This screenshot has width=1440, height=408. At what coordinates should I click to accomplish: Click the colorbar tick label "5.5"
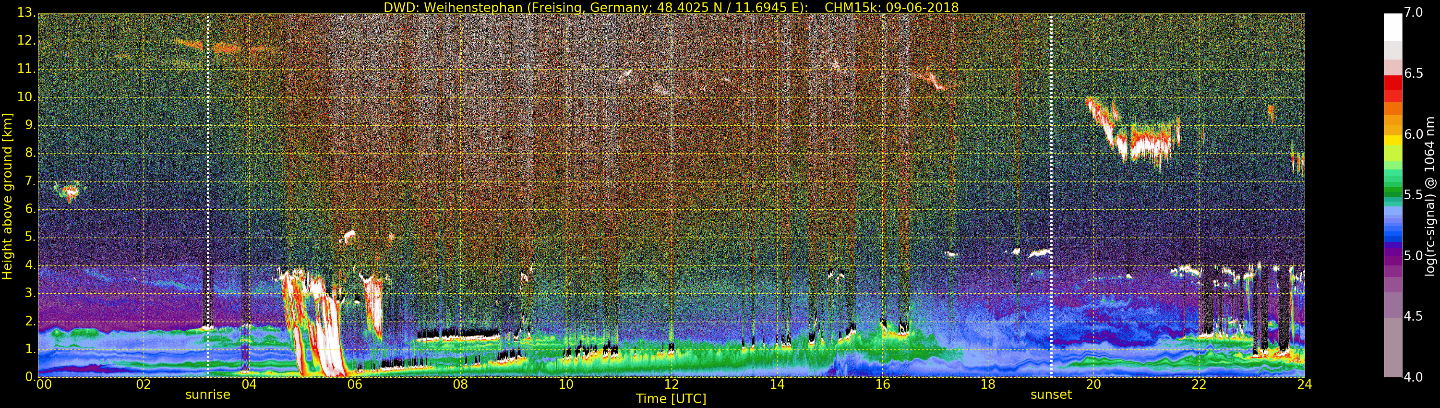pyautogui.click(x=1414, y=195)
